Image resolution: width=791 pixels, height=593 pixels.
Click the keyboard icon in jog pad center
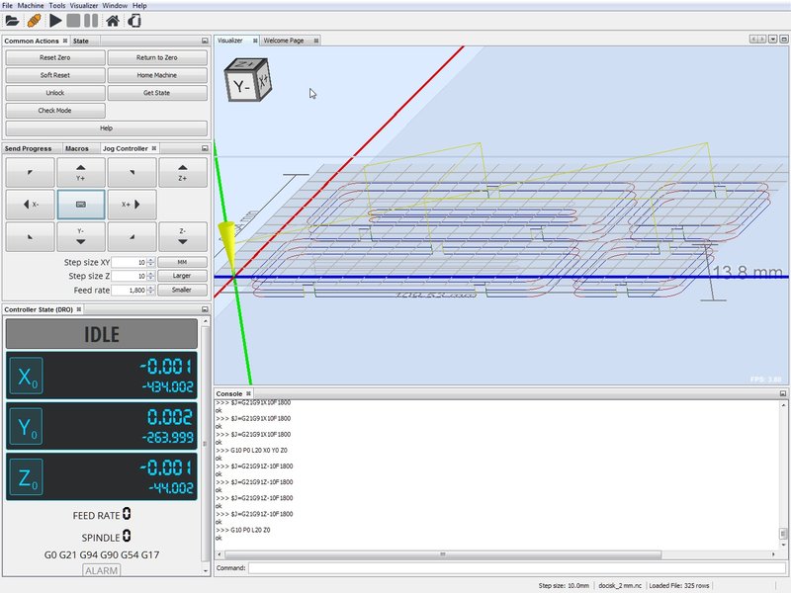tap(81, 205)
